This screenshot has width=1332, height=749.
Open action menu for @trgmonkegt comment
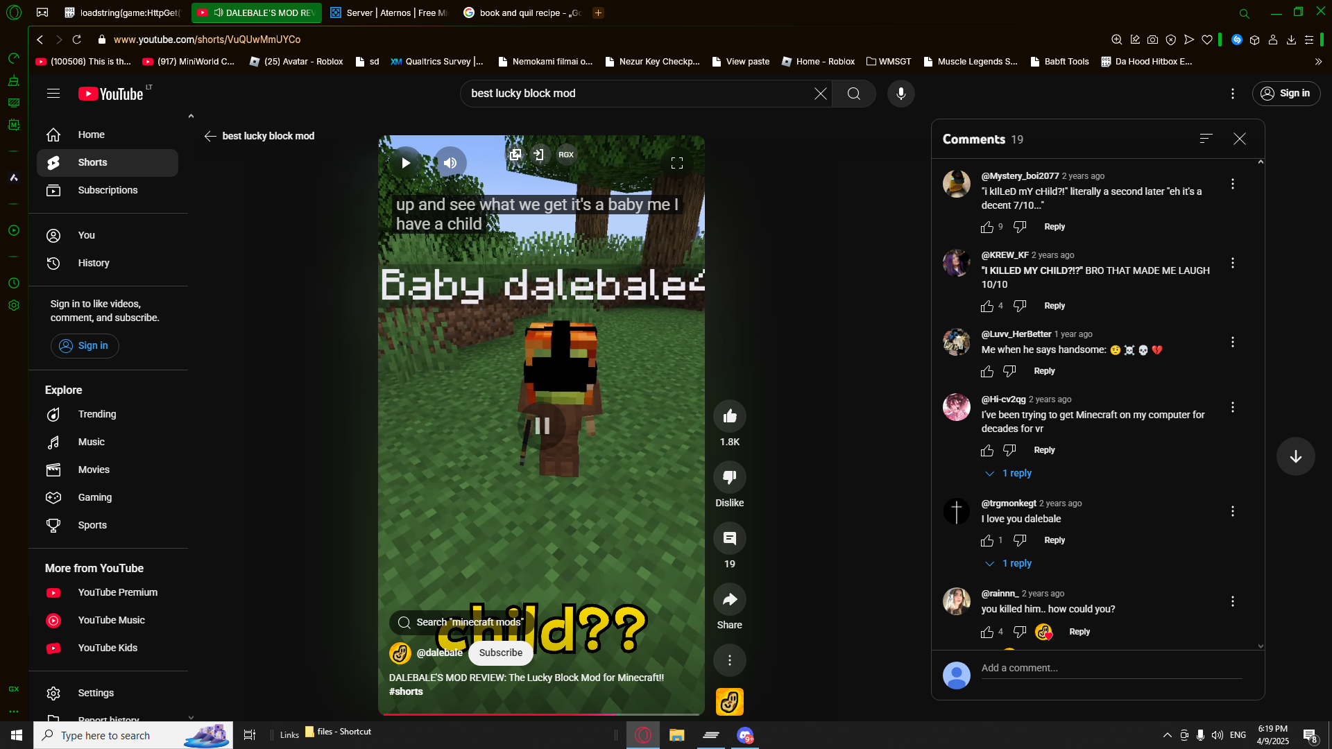pos(1233,511)
